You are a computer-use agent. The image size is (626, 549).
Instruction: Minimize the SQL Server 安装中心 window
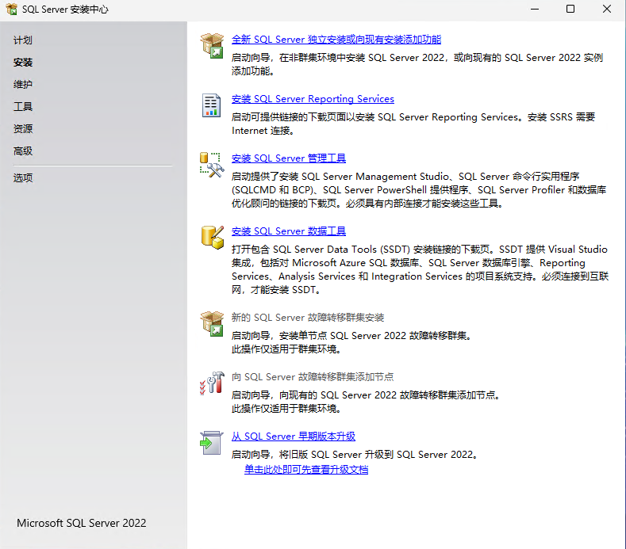tap(535, 9)
